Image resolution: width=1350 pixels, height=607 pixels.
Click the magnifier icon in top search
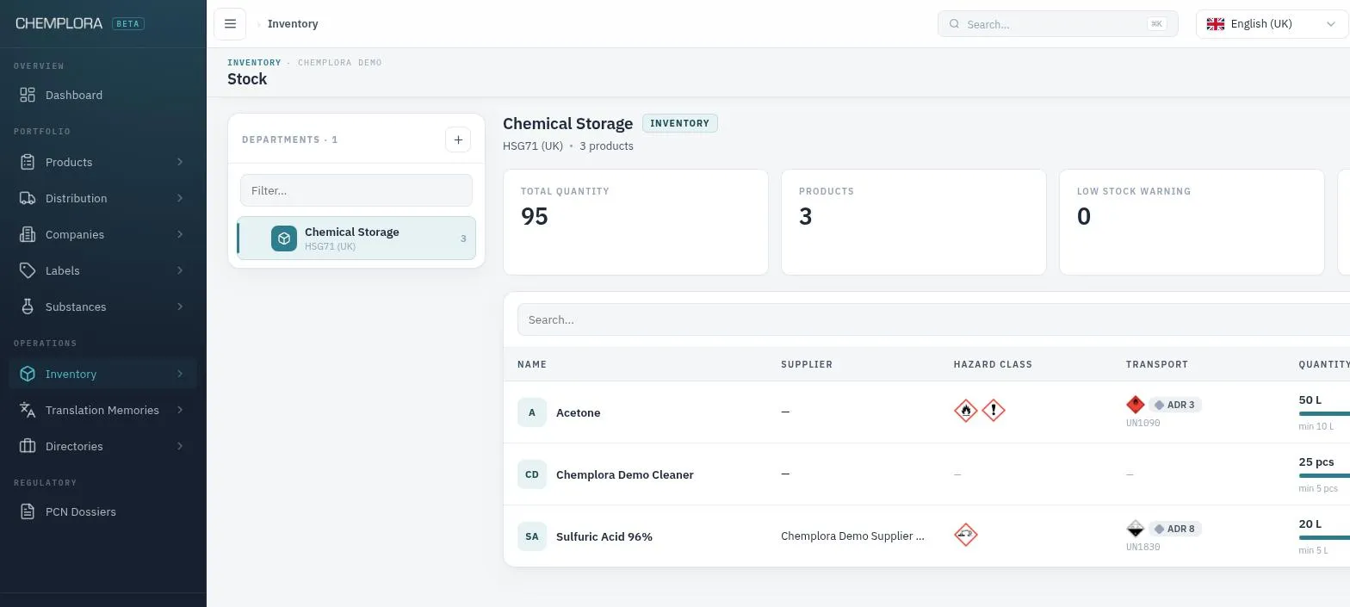(954, 24)
